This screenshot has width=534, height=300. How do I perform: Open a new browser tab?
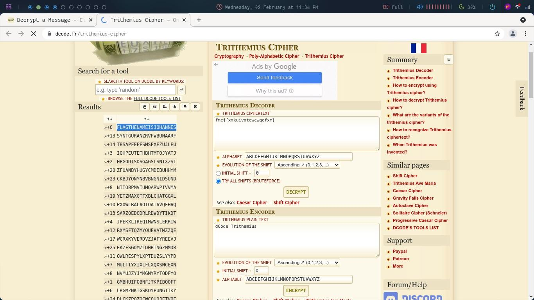click(x=199, y=20)
